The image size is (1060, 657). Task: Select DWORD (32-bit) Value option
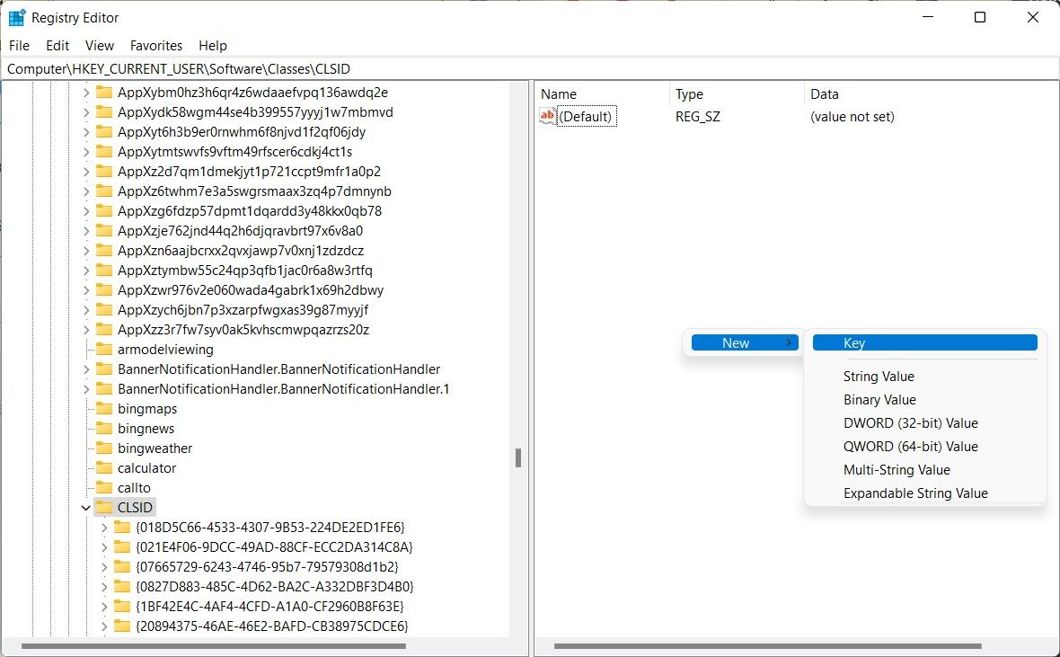tap(912, 422)
